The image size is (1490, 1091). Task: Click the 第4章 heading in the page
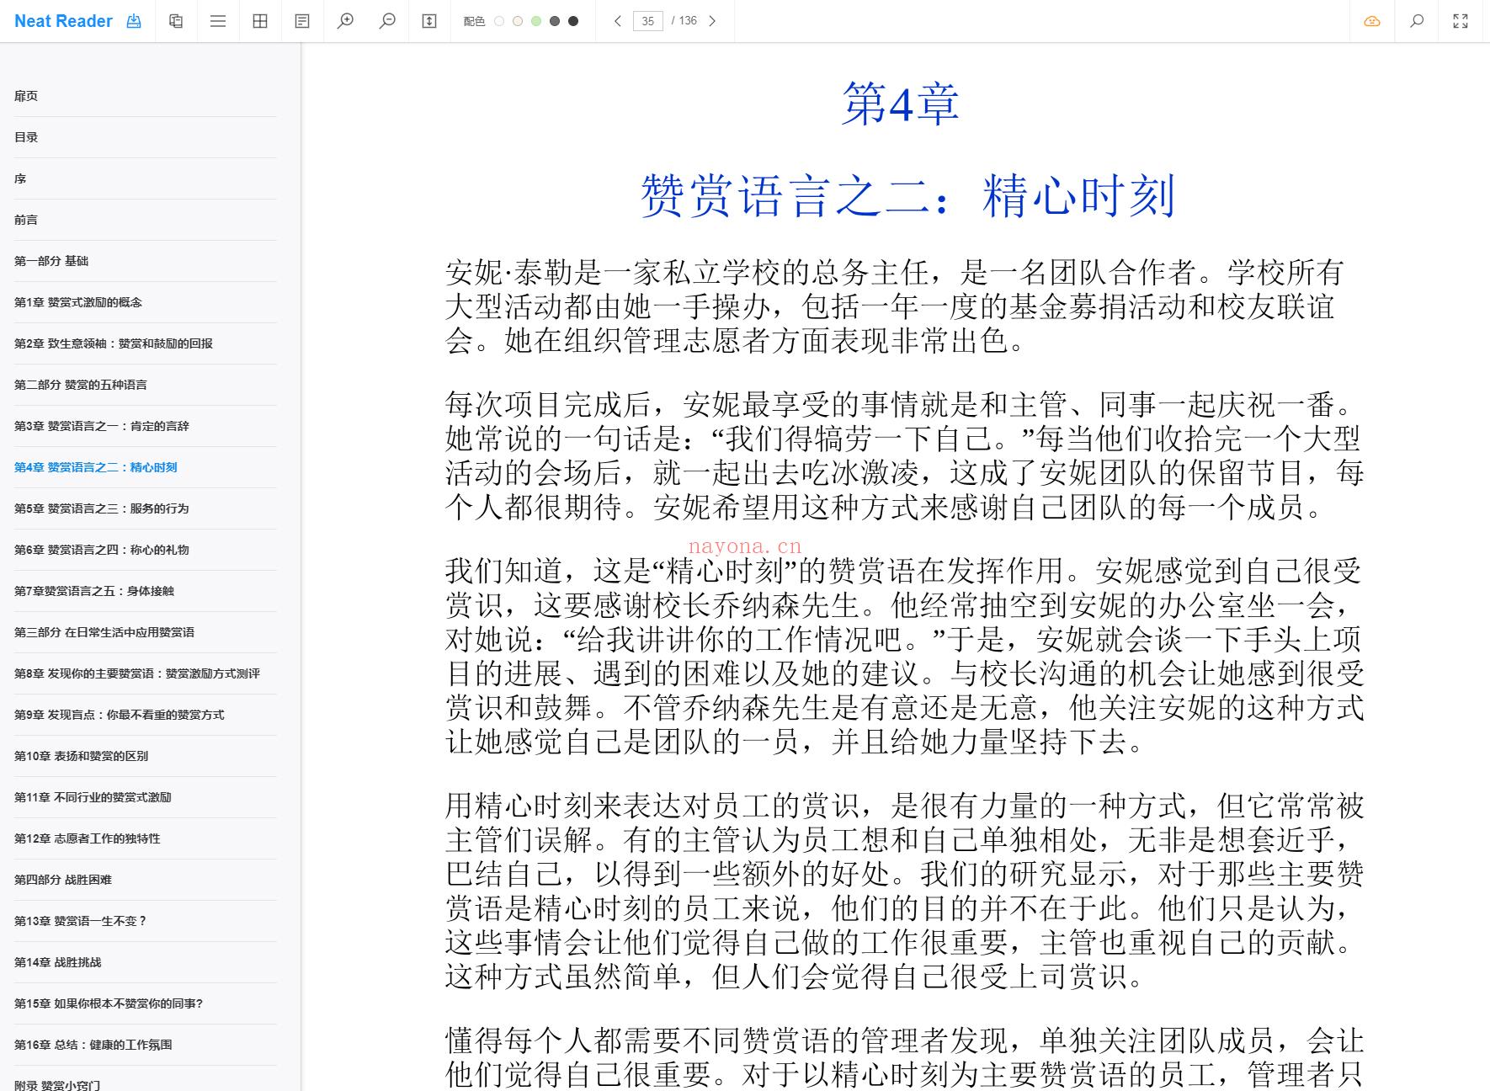pyautogui.click(x=901, y=104)
